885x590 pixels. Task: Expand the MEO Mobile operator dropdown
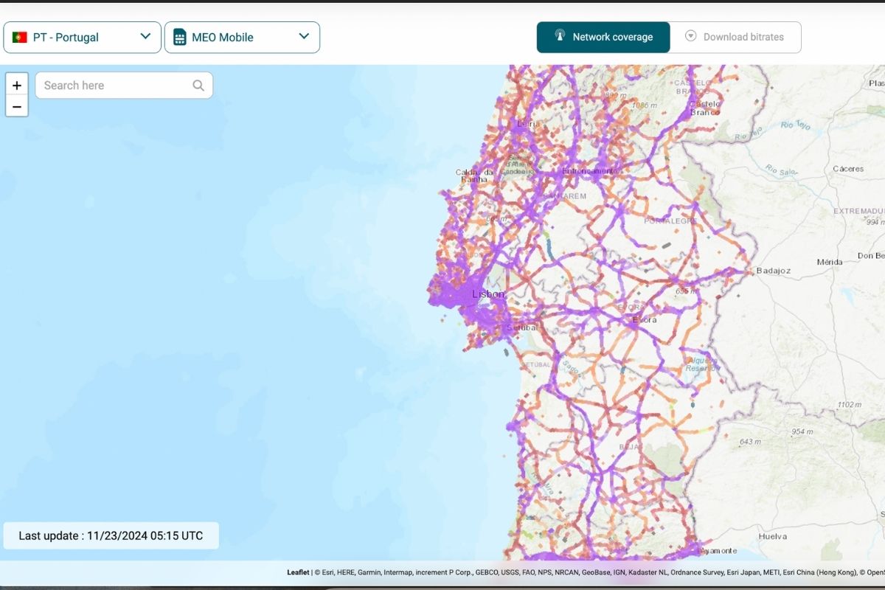click(x=243, y=36)
